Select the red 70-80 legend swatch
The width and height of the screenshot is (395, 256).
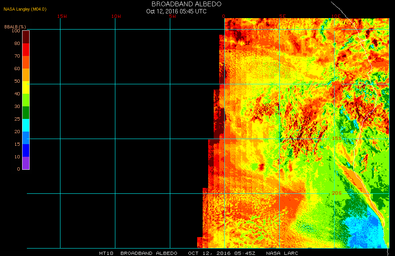click(x=26, y=50)
